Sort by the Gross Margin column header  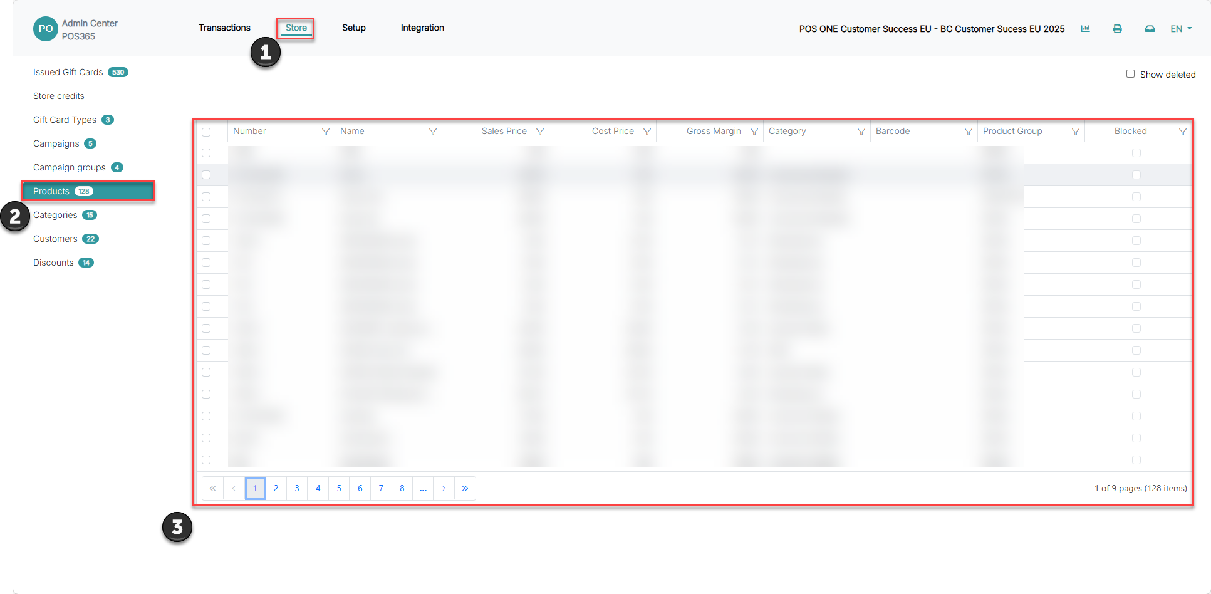point(714,131)
